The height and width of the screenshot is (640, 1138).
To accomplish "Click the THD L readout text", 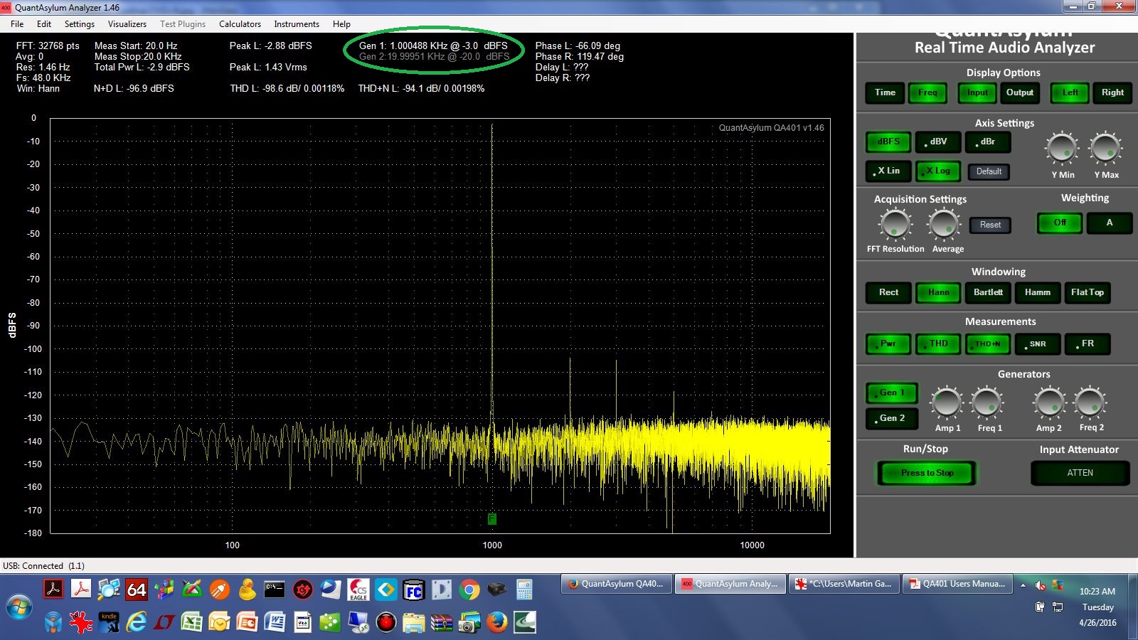I will pyautogui.click(x=287, y=88).
